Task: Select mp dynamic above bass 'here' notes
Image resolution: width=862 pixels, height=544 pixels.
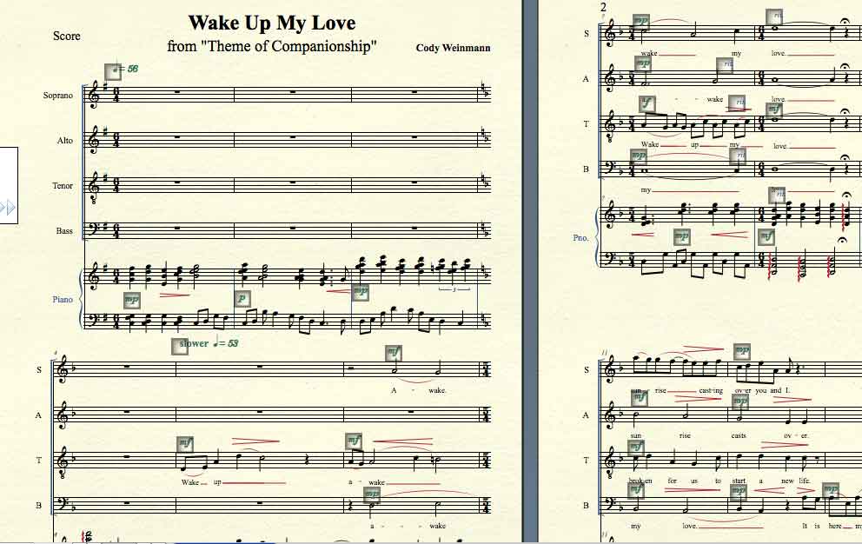Action: coord(831,489)
